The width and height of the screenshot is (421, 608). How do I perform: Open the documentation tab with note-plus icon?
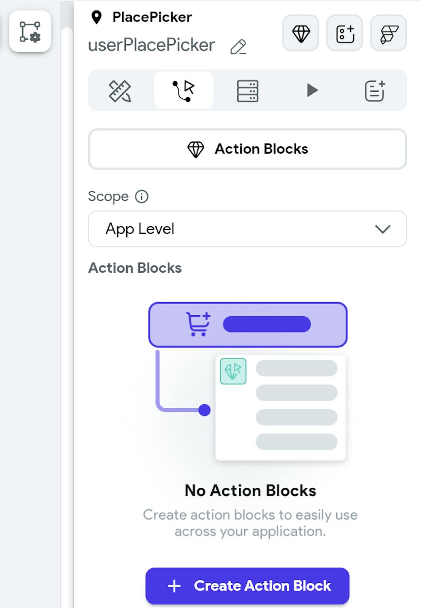pos(375,90)
